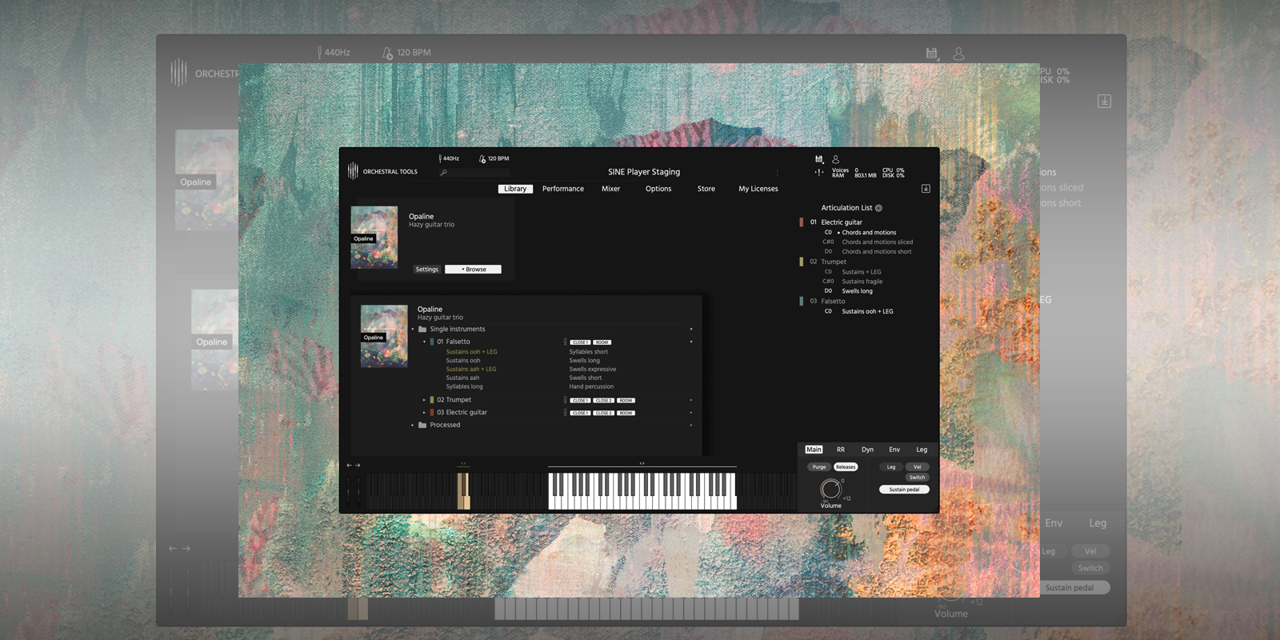Viewport: 1280px width, 640px height.
Task: Open the user account icon
Action: coord(836,159)
